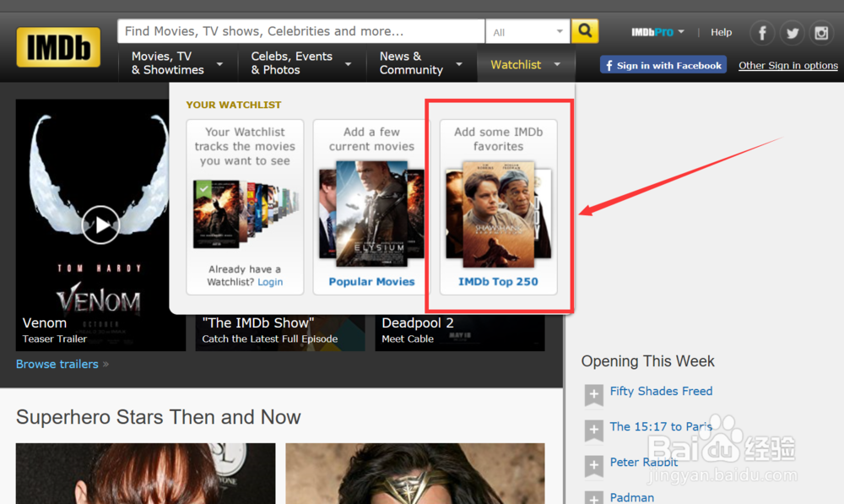This screenshot has height=504, width=844.
Task: Click the Wonder Woman photo thumbnail
Action: point(415,474)
